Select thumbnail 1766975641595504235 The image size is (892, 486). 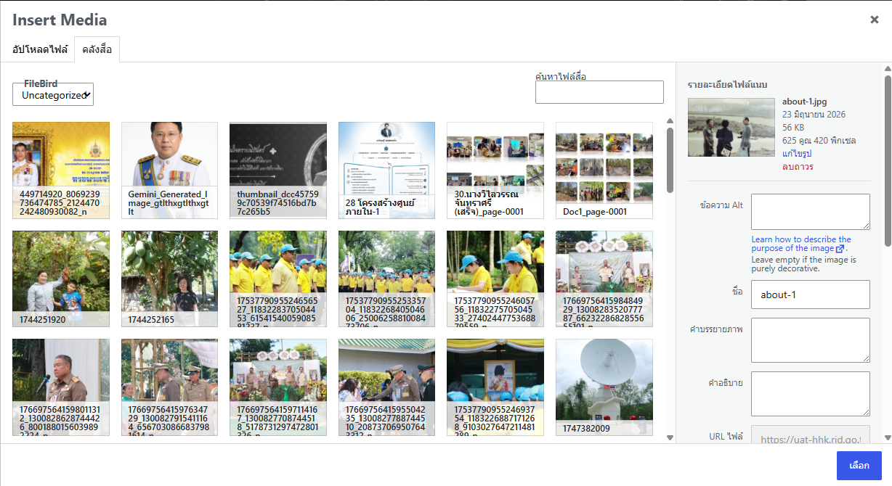(386, 387)
